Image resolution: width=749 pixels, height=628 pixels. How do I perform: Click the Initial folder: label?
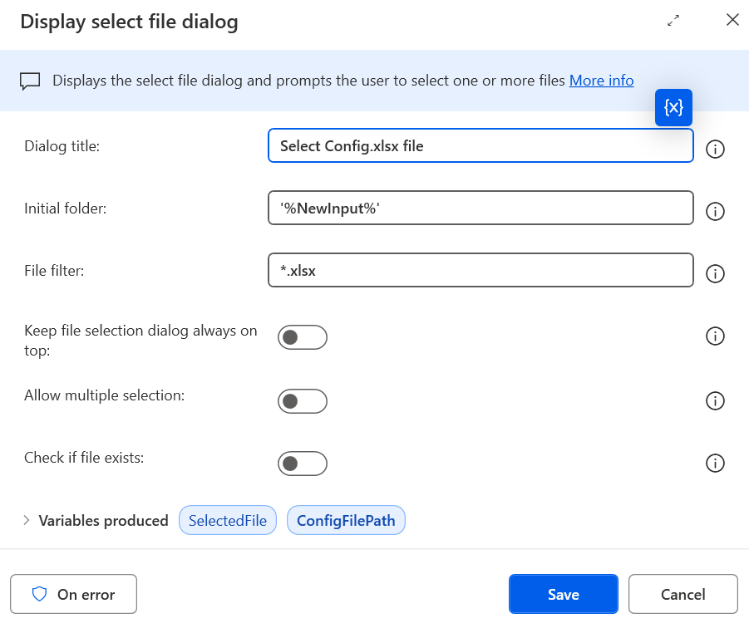[66, 209]
